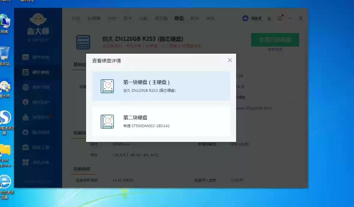Switch to the 处理器 tab
354x207 pixels.
pos(94,18)
